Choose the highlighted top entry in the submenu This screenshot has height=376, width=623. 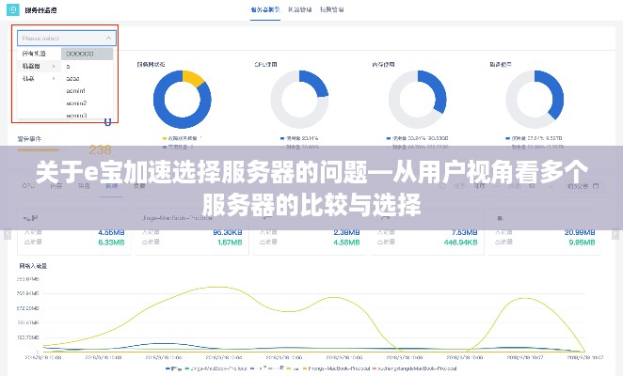(87, 54)
